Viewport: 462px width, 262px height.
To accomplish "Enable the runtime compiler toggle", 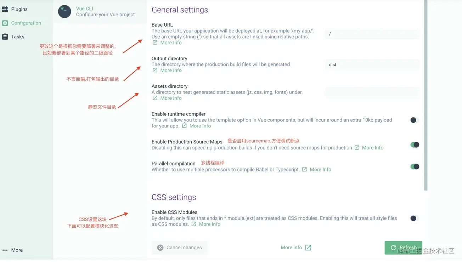I will 415,120.
